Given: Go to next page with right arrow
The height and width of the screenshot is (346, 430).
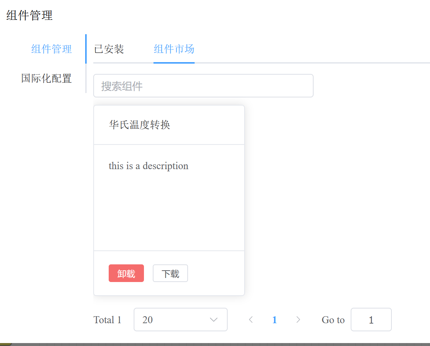Looking at the screenshot, I should click(x=298, y=320).
